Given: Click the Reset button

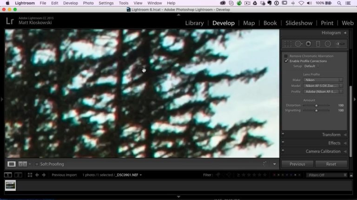Looking at the screenshot, I should [x=331, y=164].
